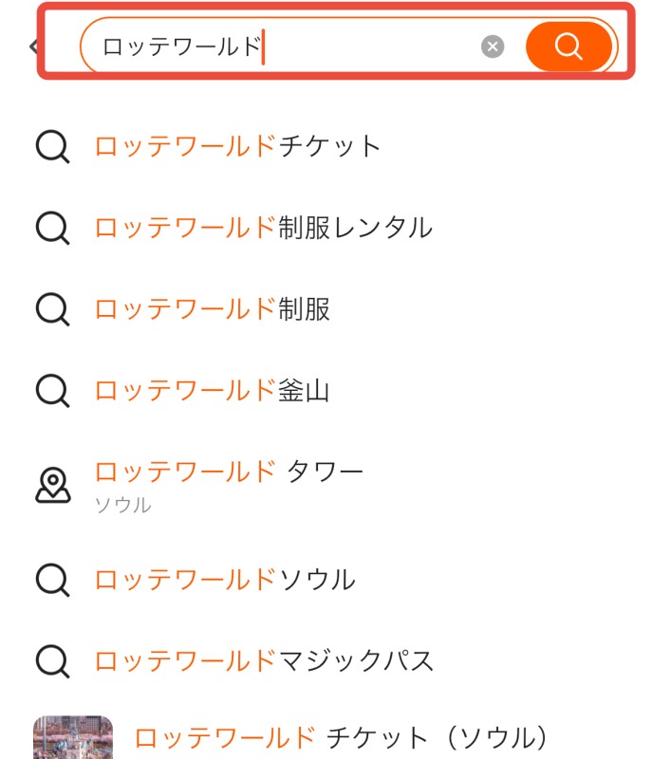Tap the ソウル subtitle under タワー

coord(122,505)
